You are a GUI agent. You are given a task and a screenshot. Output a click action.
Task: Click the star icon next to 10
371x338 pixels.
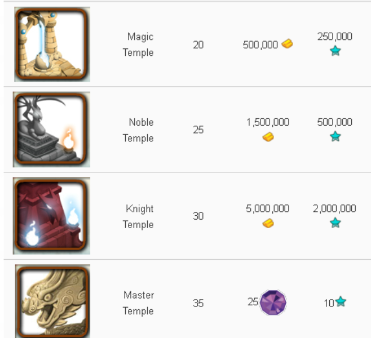[x=341, y=303]
